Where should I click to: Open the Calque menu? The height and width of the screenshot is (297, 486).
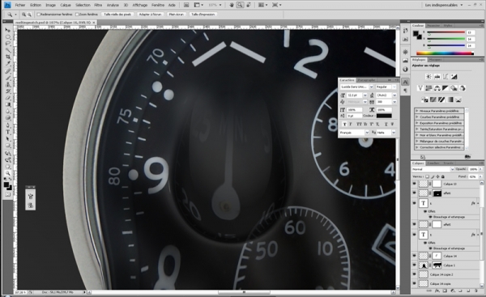pyautogui.click(x=66, y=5)
